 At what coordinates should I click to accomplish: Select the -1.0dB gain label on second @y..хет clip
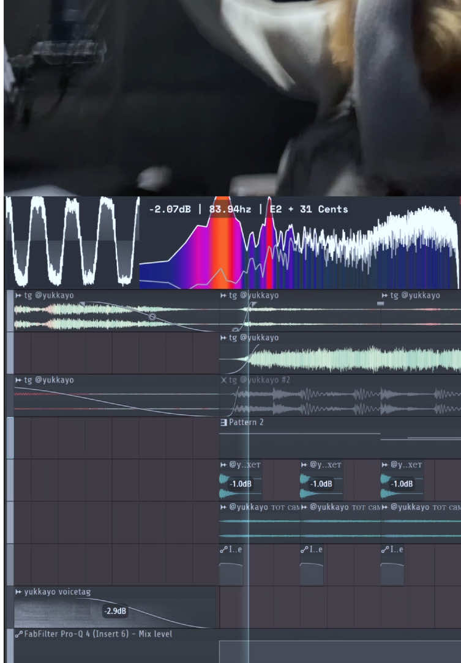pyautogui.click(x=321, y=484)
